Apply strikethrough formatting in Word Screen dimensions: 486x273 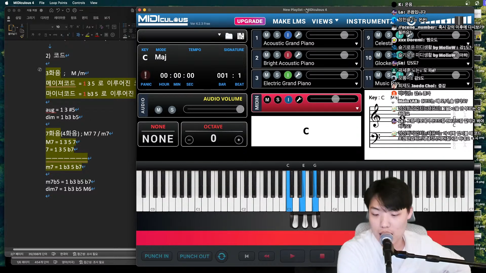coord(55,35)
